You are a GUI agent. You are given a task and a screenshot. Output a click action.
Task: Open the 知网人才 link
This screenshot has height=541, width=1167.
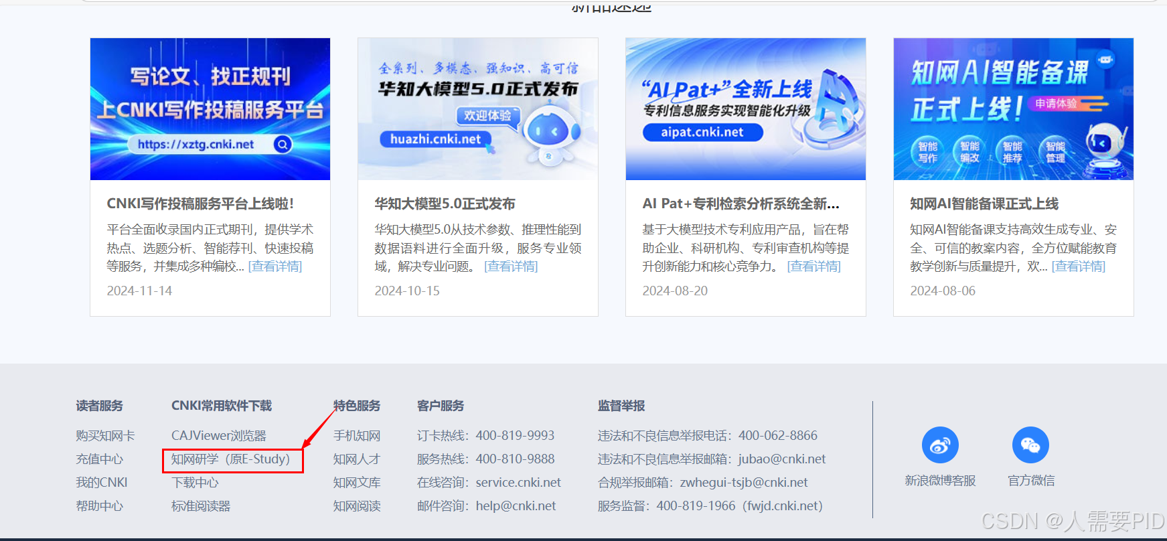[x=357, y=459]
